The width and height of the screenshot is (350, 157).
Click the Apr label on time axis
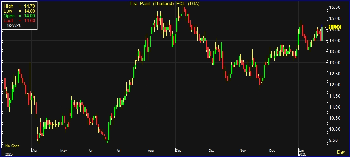pyautogui.click(x=35, y=150)
